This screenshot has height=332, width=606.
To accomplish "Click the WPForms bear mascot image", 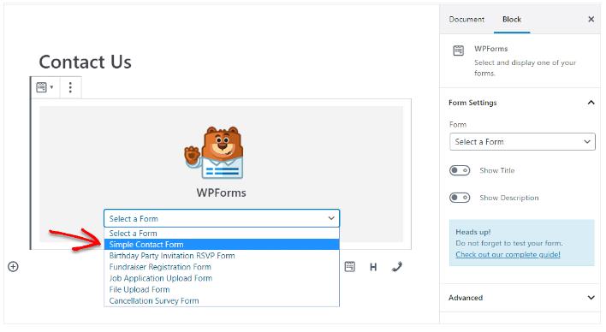I will 215,152.
